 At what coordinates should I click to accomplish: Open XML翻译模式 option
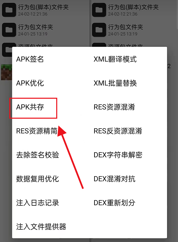coord(115,59)
